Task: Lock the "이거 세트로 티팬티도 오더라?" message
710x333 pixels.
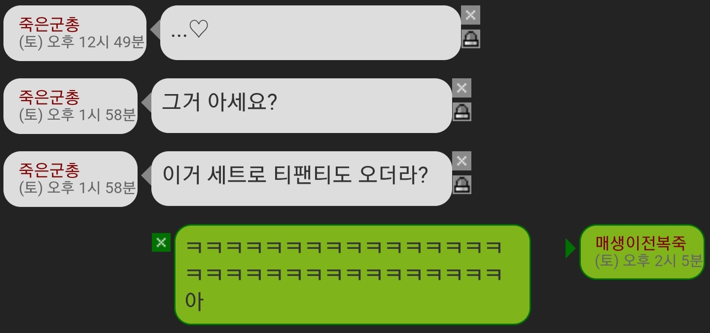Action: click(461, 184)
